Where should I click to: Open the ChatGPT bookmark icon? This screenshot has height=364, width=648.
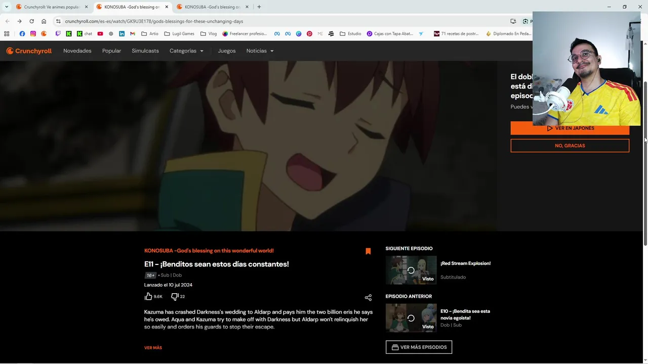pos(111,34)
